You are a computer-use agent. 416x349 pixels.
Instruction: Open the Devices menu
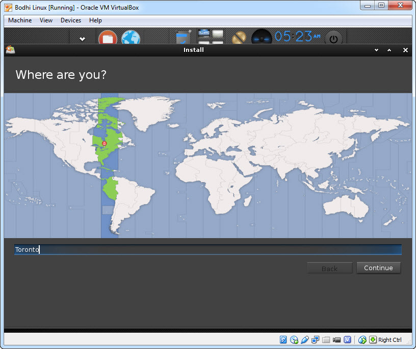70,20
